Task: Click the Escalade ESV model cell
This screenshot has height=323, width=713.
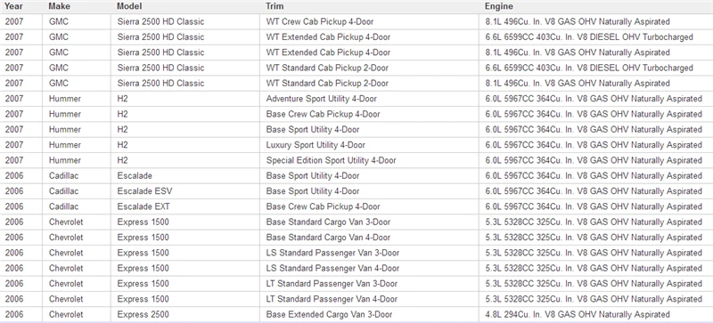Action: [x=185, y=191]
